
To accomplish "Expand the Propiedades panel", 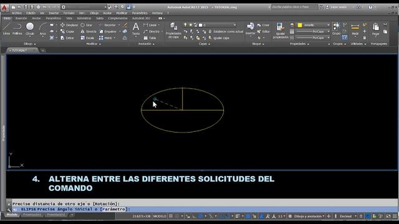I will 299,44.
